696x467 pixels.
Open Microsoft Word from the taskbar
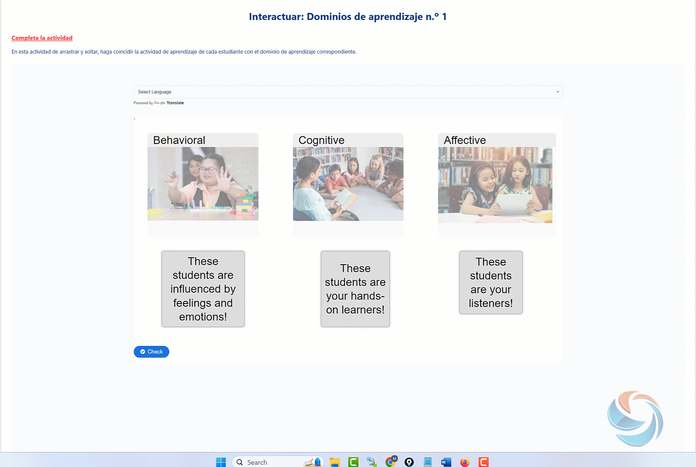click(446, 462)
